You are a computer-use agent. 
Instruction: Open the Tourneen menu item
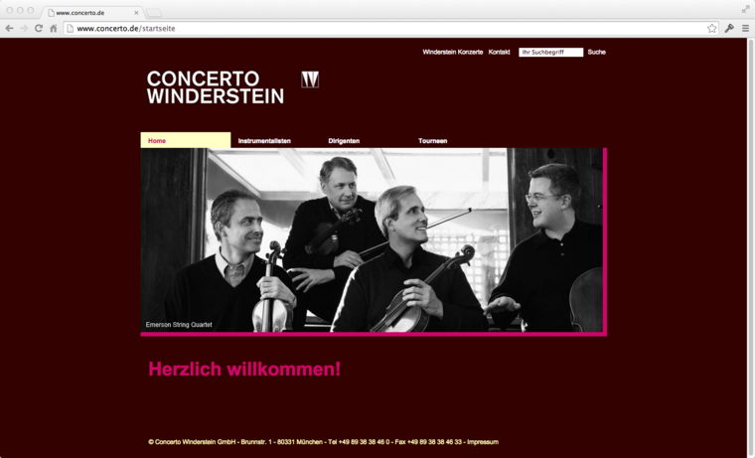tap(432, 141)
